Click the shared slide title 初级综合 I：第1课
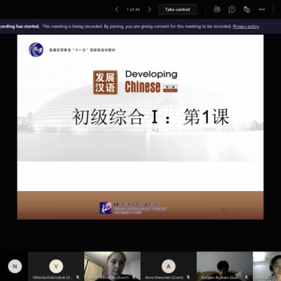This screenshot has height=281, width=281. pos(151,117)
